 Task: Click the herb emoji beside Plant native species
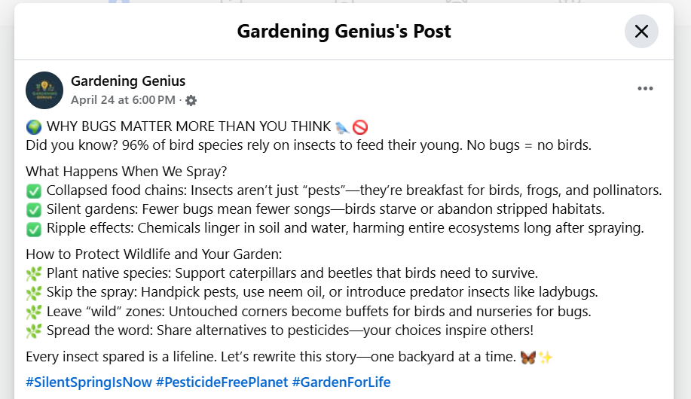click(34, 274)
